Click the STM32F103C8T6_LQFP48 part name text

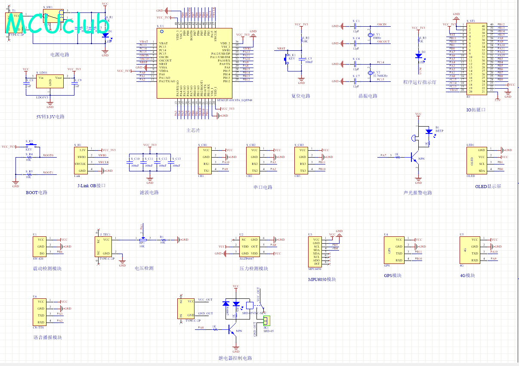[235, 100]
